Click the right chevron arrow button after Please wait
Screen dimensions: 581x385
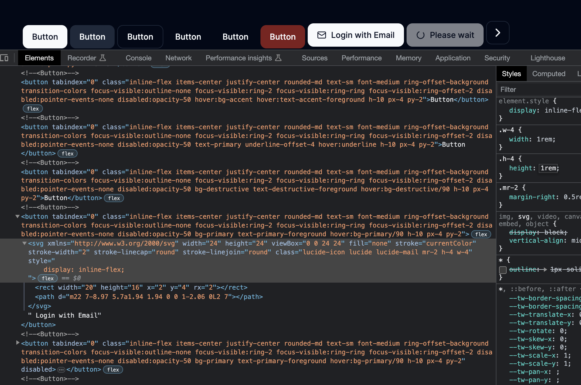pos(498,33)
